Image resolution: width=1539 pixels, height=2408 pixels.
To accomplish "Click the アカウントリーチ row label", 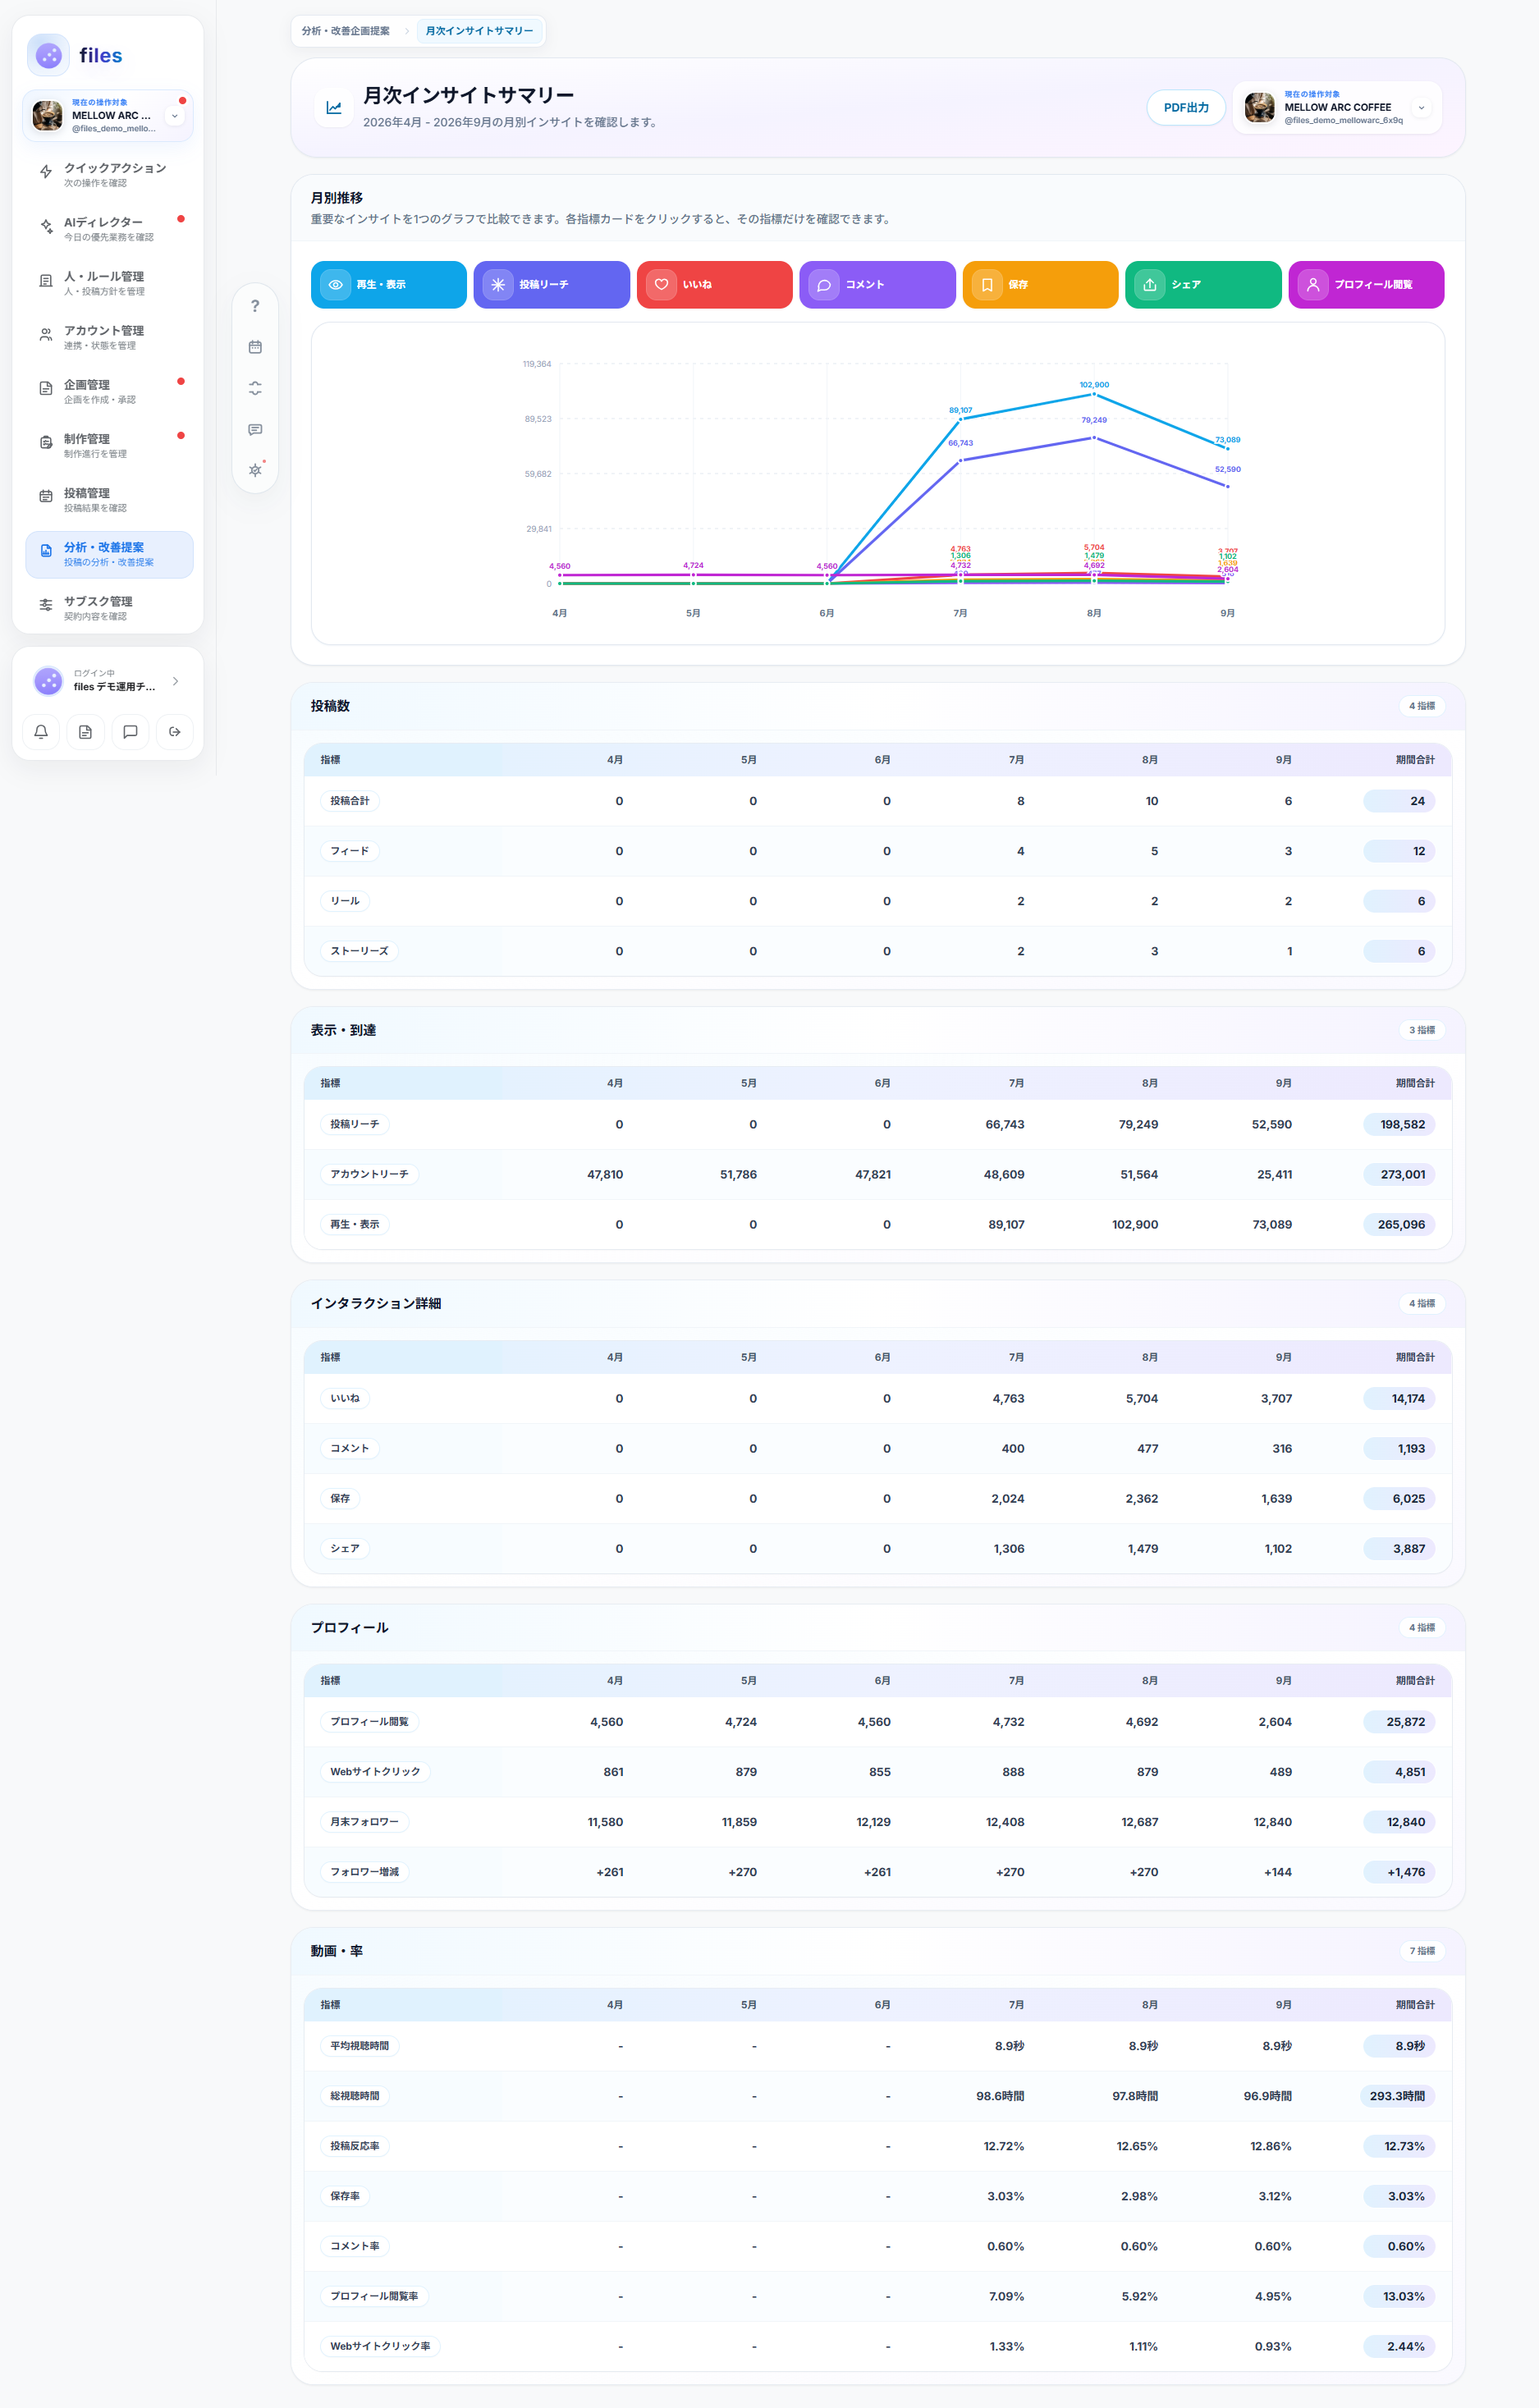I will pyautogui.click(x=370, y=1174).
